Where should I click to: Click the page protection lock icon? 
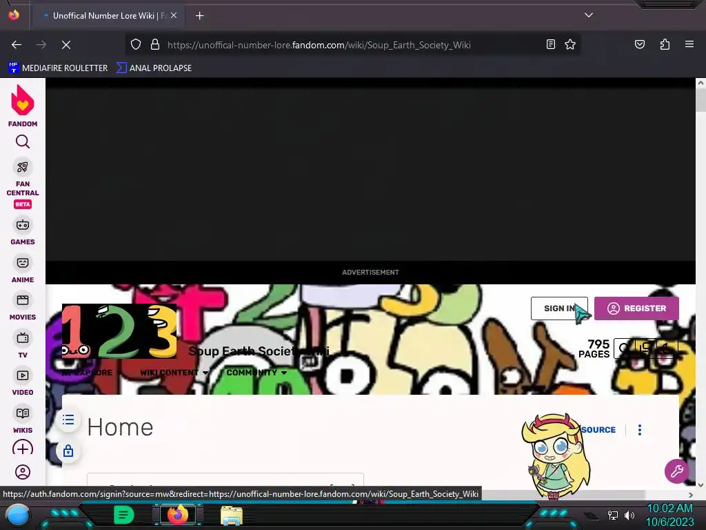(x=68, y=451)
